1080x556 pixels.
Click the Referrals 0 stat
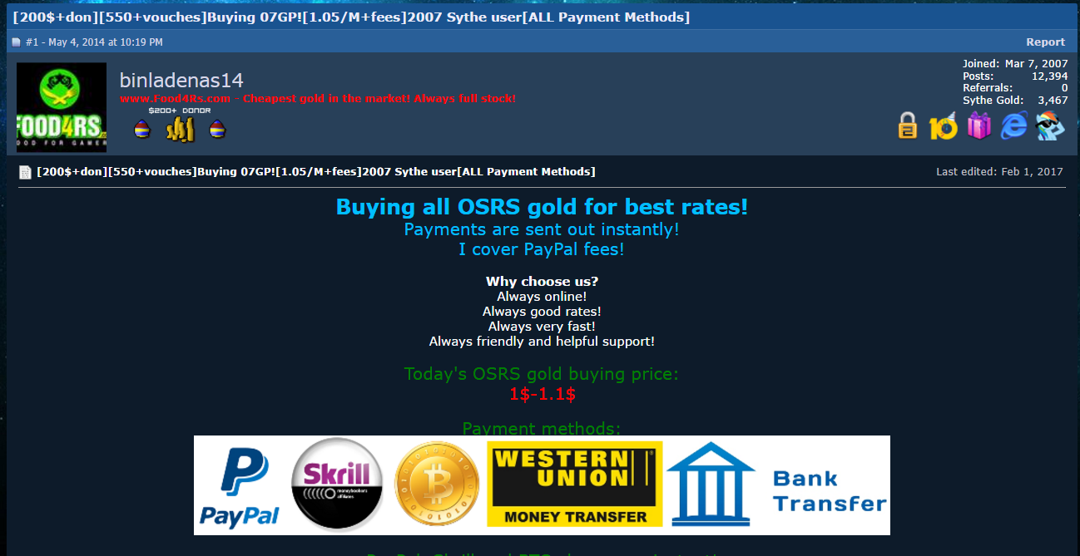pos(1015,87)
